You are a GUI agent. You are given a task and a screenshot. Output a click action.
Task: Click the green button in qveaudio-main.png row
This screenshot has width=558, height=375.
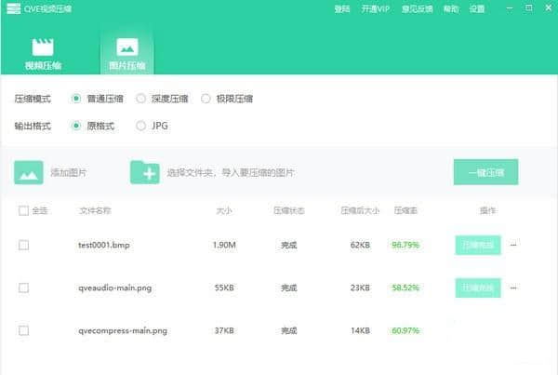coord(478,288)
